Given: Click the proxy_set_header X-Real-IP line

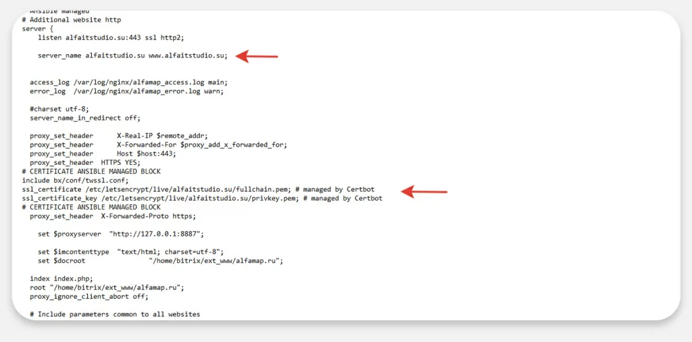Looking at the screenshot, I should [119, 136].
